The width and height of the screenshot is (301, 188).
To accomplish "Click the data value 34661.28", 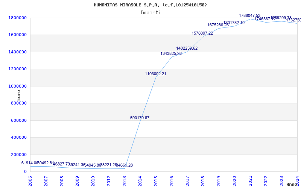I will (x=125, y=165).
